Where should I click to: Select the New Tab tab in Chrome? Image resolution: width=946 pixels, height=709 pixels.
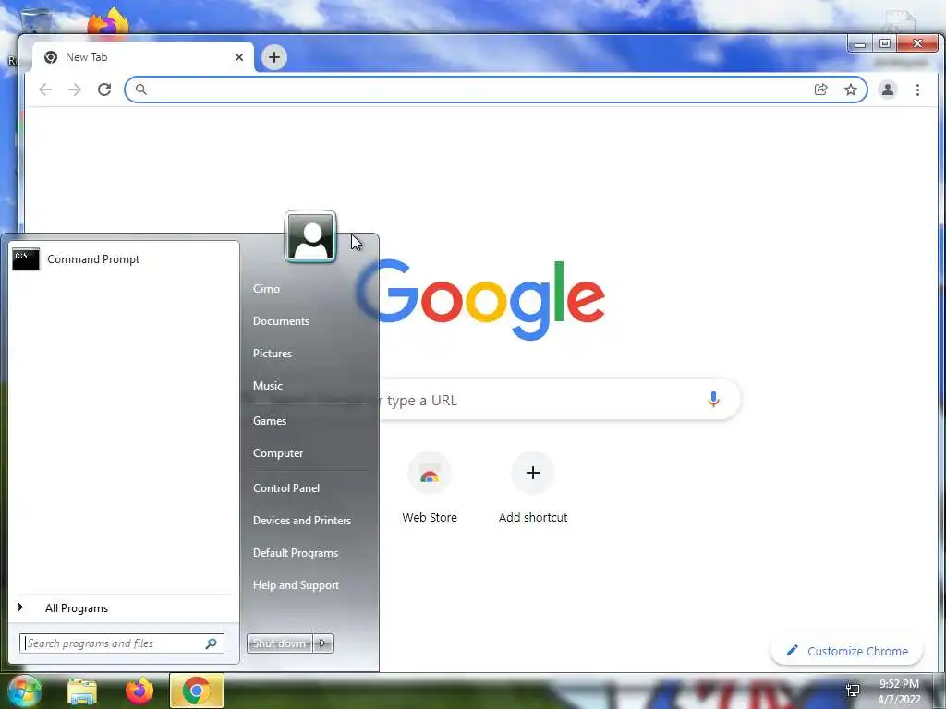point(142,57)
